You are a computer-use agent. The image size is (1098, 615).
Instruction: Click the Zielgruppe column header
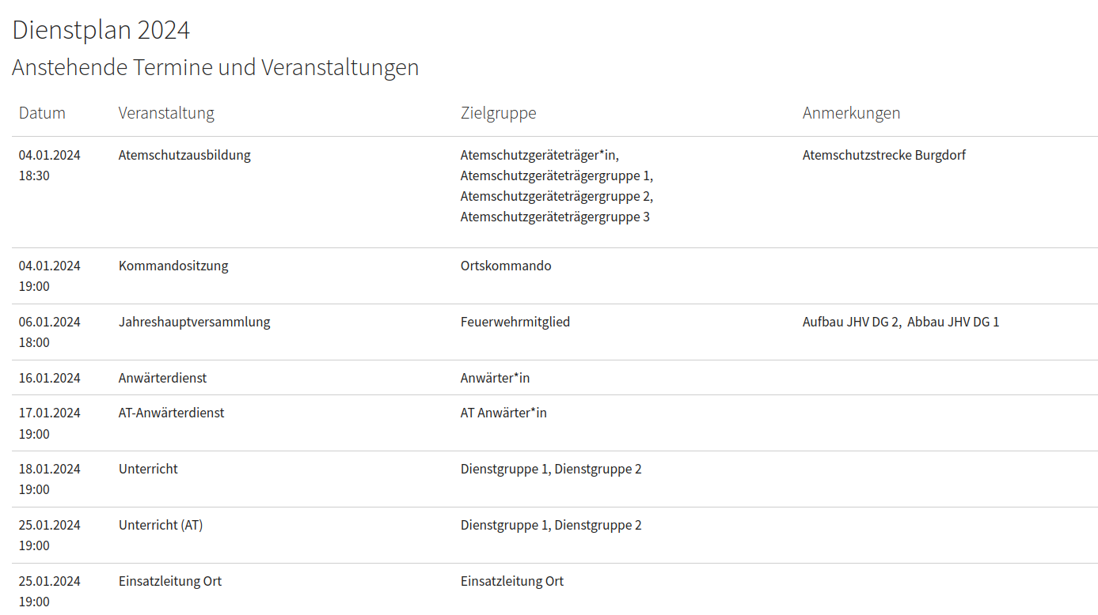[498, 113]
